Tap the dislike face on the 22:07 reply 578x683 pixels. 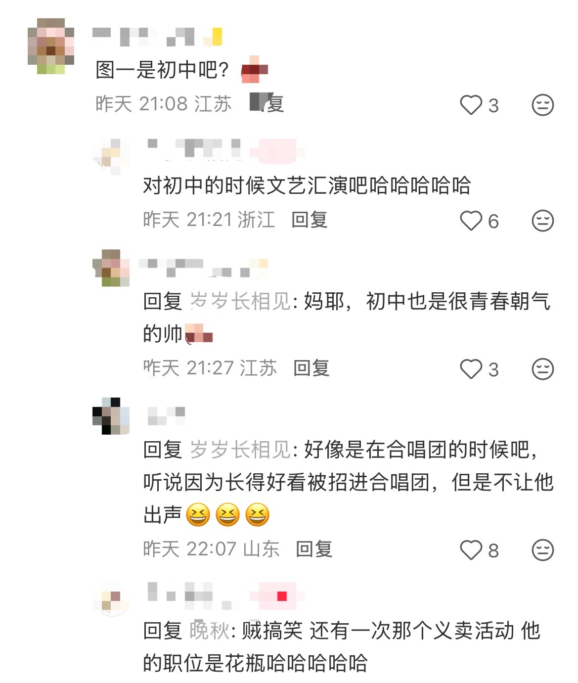tap(542, 550)
